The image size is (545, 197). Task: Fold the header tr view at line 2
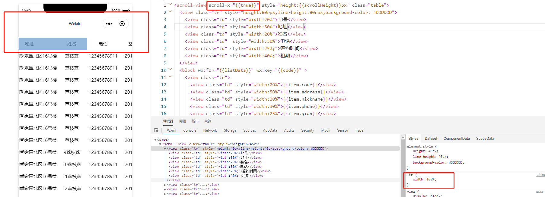[x=170, y=11]
